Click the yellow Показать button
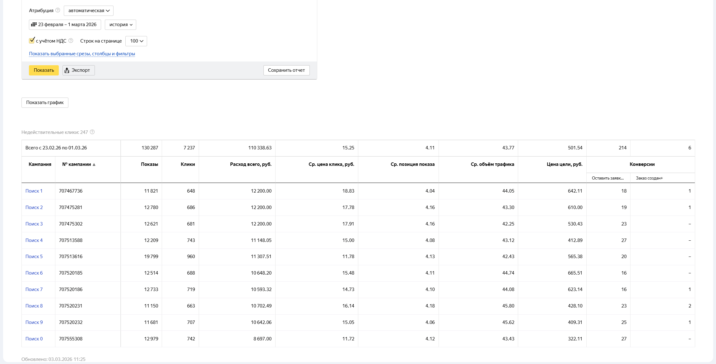 pos(44,70)
